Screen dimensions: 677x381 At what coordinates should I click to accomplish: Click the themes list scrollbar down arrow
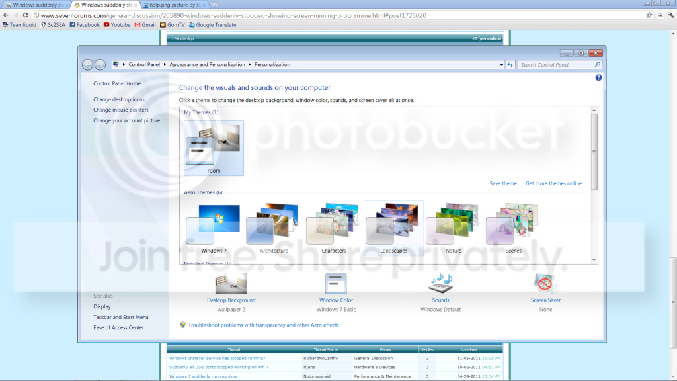click(594, 260)
